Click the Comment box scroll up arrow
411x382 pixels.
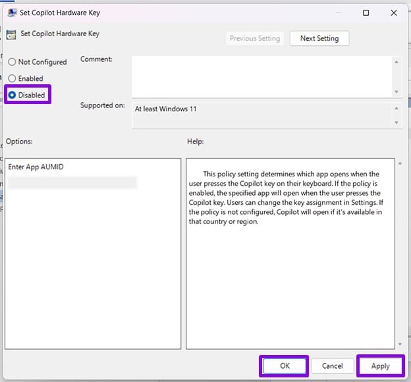point(397,62)
